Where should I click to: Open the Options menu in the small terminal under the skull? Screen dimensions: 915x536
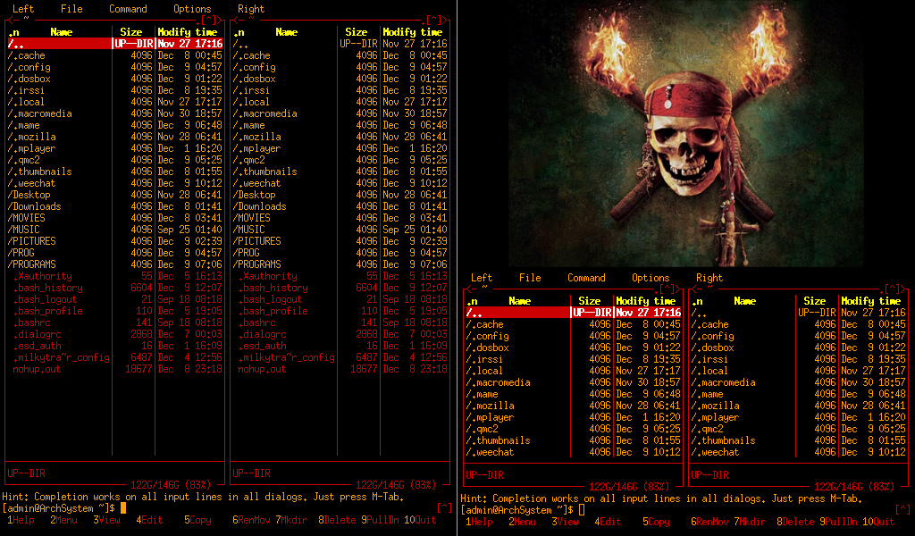[651, 278]
